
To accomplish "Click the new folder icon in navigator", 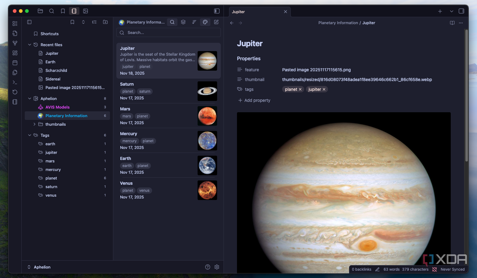I will pyautogui.click(x=105, y=22).
